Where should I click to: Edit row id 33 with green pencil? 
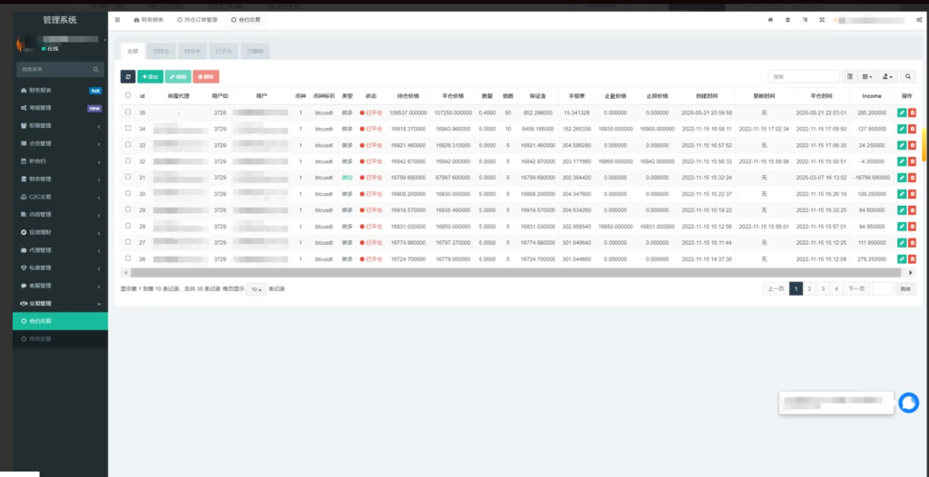tap(902, 145)
